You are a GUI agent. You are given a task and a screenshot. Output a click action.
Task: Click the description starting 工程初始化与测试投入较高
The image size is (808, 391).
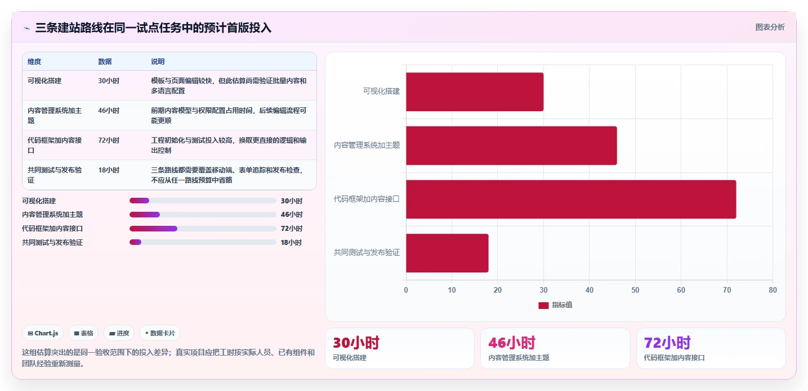tap(229, 146)
